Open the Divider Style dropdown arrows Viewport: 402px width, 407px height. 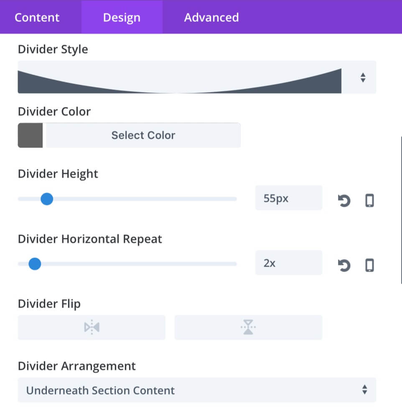point(363,77)
